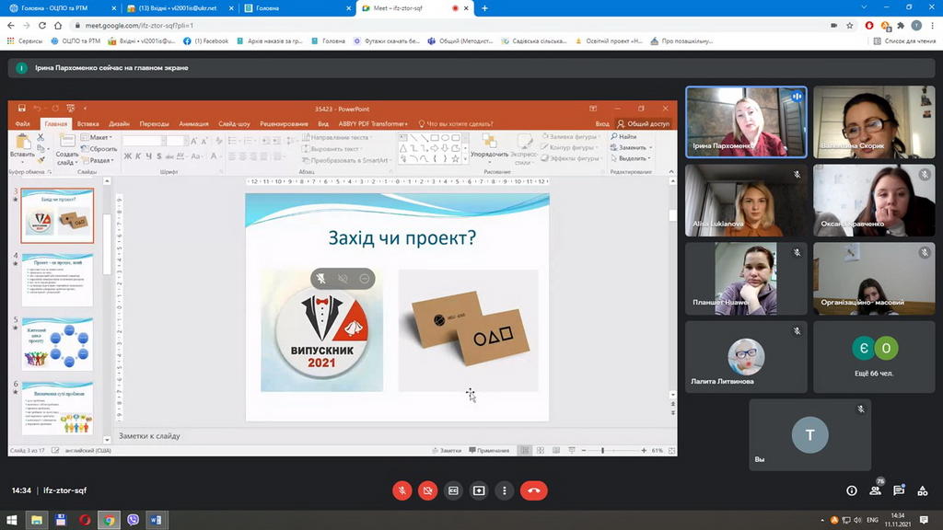Open the chat with everyone icon
Screen dimensions: 943x530
click(899, 491)
